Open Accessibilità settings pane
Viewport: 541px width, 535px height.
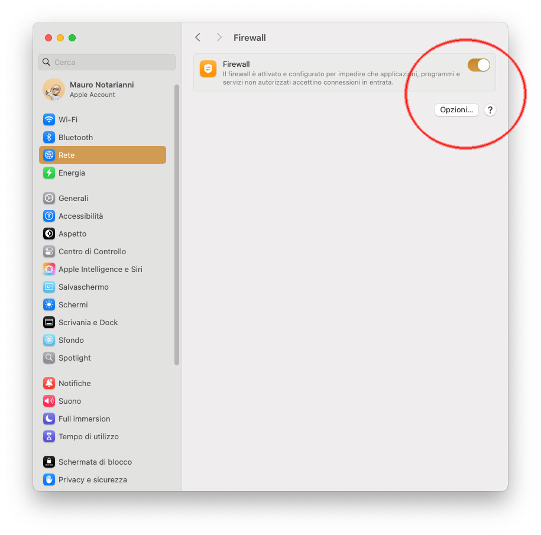pyautogui.click(x=102, y=216)
